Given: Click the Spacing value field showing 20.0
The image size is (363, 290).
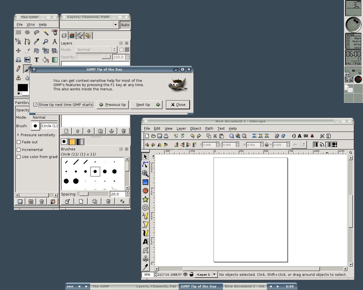Looking at the screenshot, I should tap(117, 194).
